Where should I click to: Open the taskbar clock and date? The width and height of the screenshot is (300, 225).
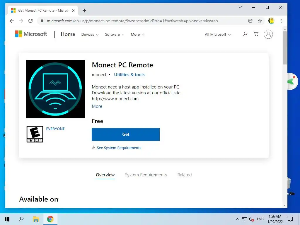click(x=275, y=219)
